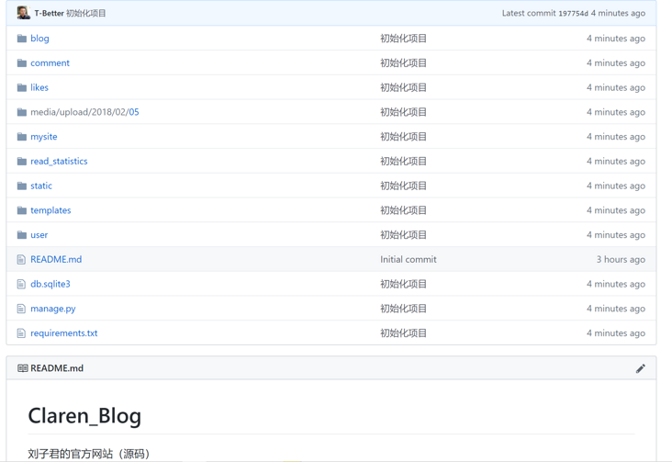
Task: Click the T-Better author avatar
Action: (x=24, y=13)
